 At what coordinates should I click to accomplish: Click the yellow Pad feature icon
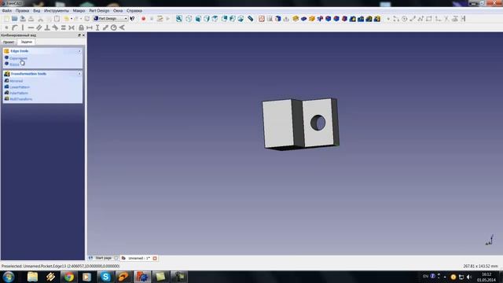pos(296,19)
